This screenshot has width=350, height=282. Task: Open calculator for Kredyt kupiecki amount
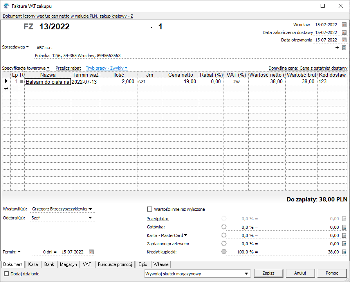click(344, 252)
